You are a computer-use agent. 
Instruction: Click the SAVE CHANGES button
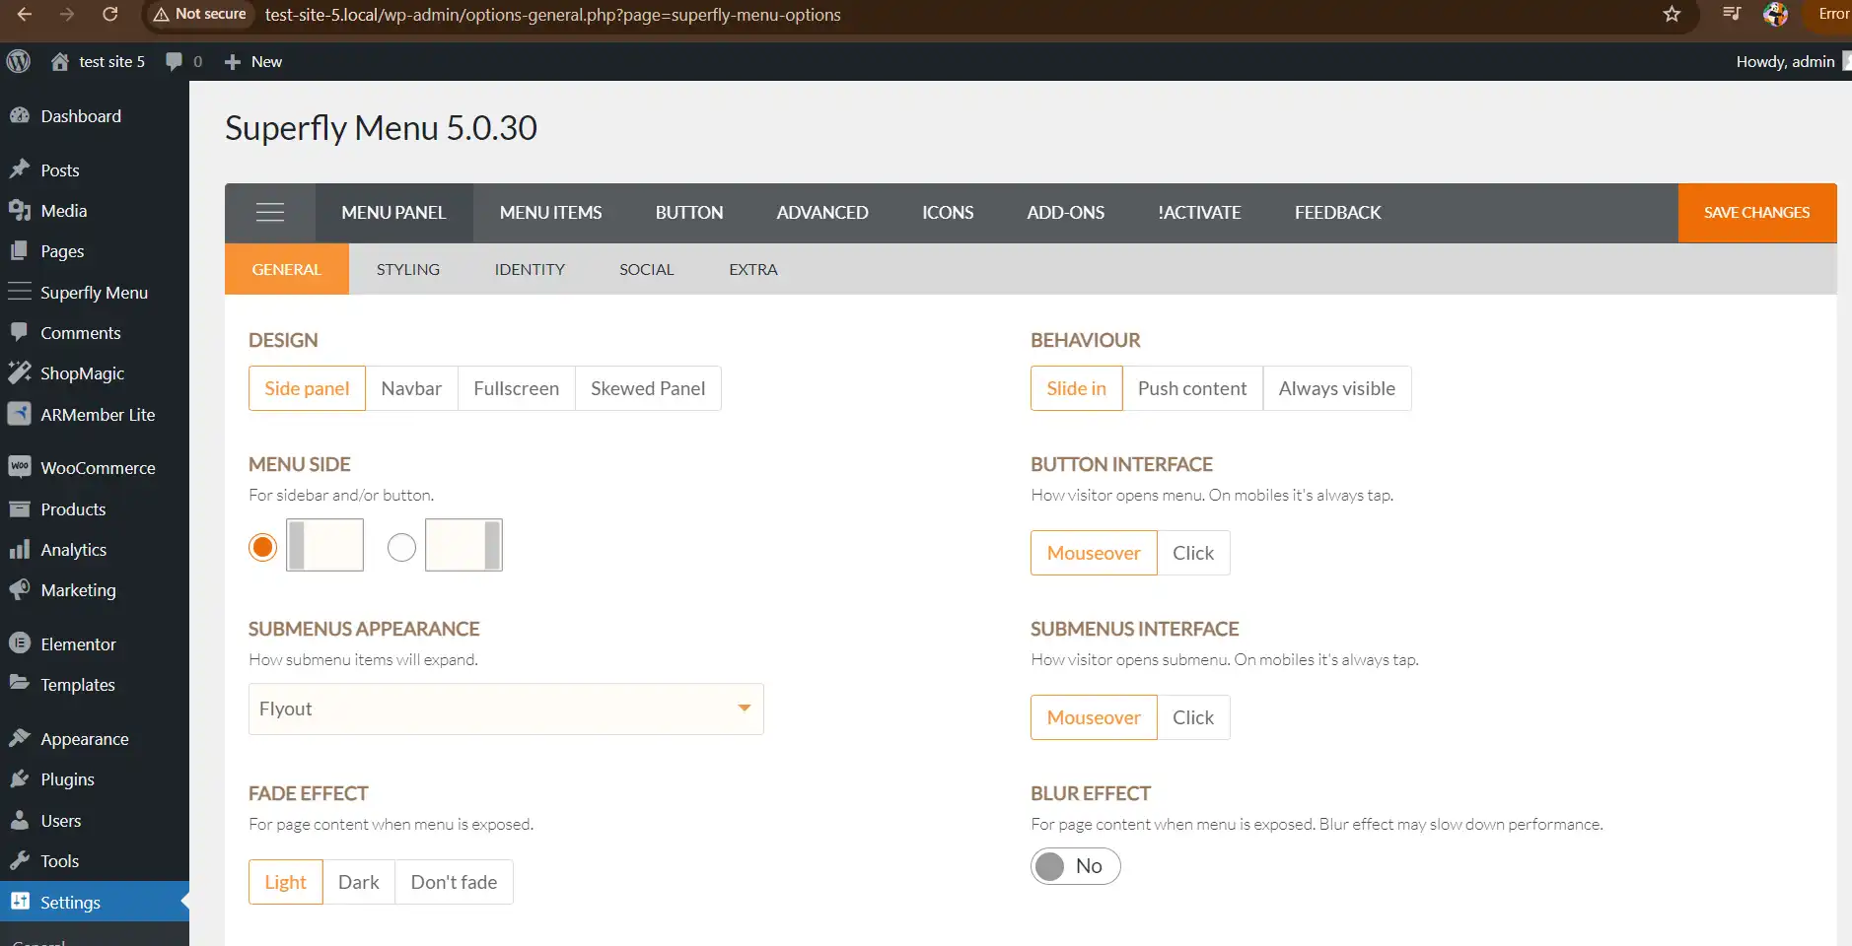tap(1757, 213)
